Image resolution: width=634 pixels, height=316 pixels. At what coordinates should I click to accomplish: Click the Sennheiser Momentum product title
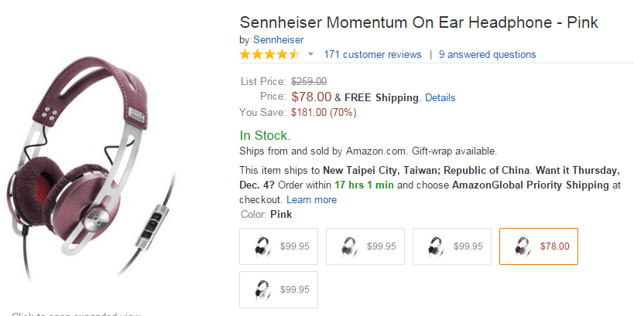coord(419,22)
